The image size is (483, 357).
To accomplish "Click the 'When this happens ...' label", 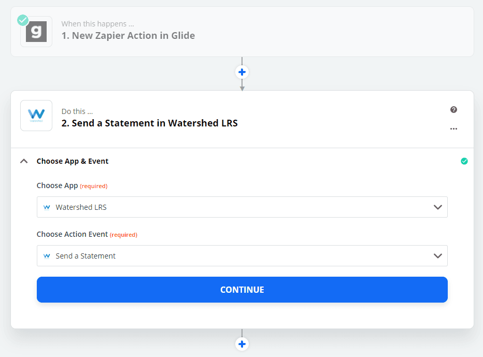I will pos(97,24).
